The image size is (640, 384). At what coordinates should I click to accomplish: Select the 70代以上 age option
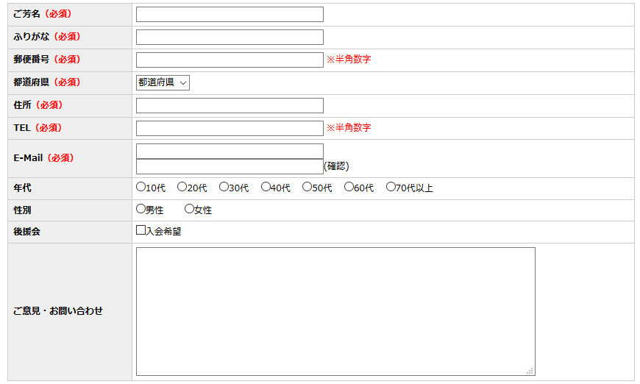tap(391, 187)
